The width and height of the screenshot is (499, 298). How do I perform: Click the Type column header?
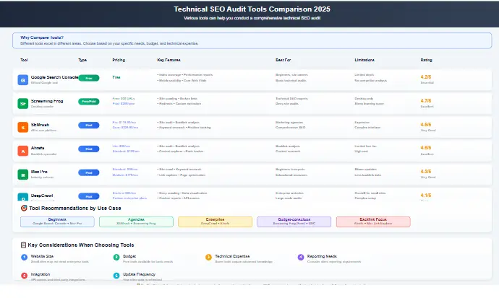click(82, 60)
